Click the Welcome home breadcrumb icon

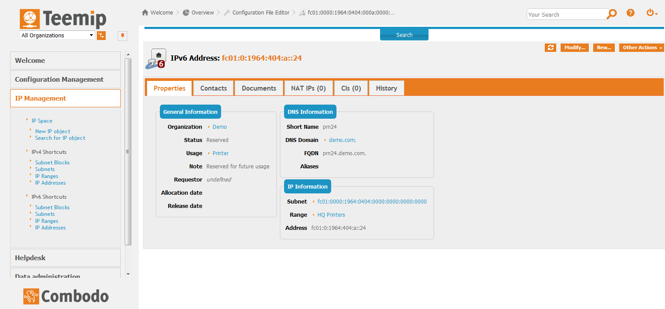(x=145, y=13)
